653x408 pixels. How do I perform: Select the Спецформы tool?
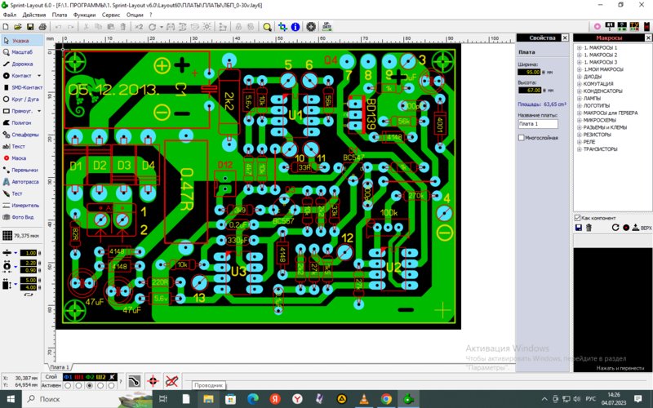(x=22, y=135)
